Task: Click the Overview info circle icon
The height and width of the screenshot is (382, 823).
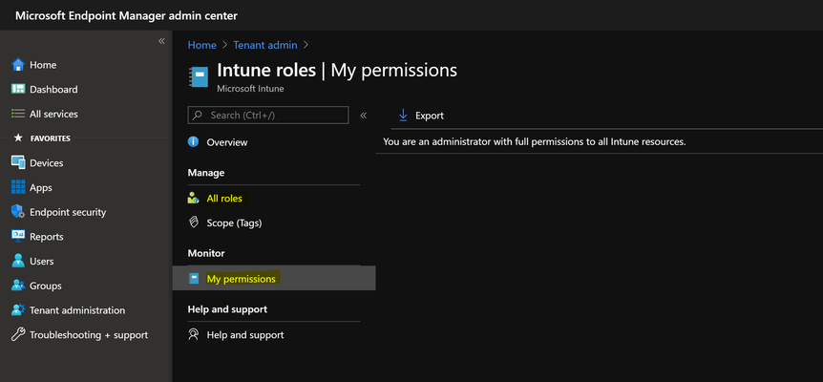Action: 193,141
